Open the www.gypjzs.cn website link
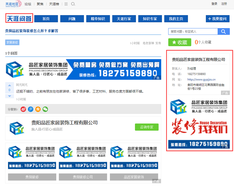Viewport: 234px width, 186px height. click(201, 79)
